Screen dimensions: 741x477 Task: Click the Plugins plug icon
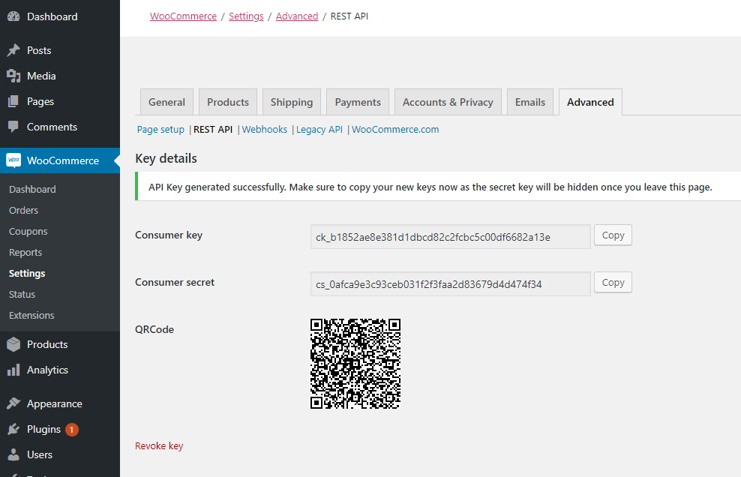click(13, 429)
